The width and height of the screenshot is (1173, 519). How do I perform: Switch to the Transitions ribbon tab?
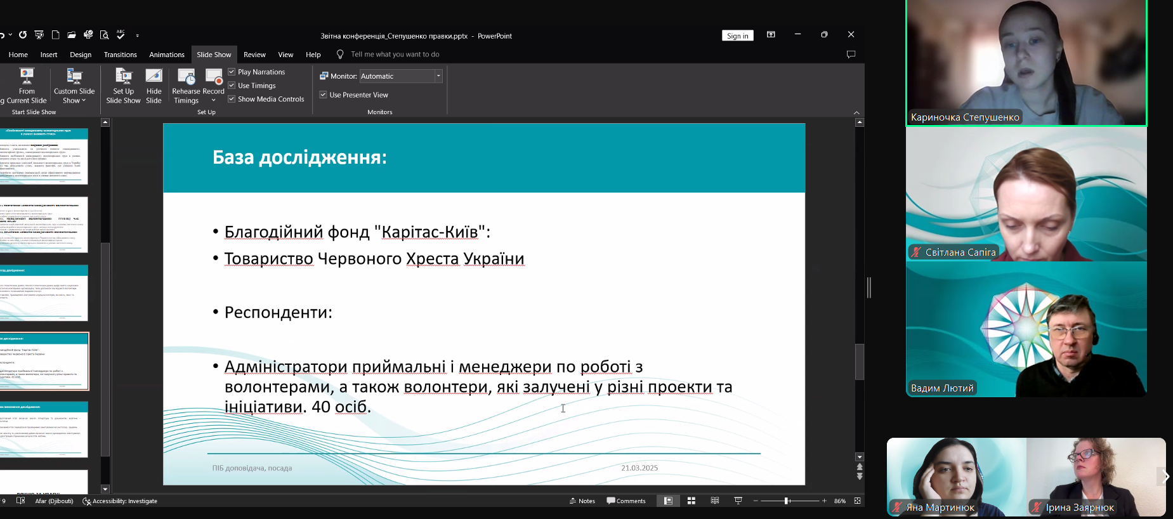point(120,55)
